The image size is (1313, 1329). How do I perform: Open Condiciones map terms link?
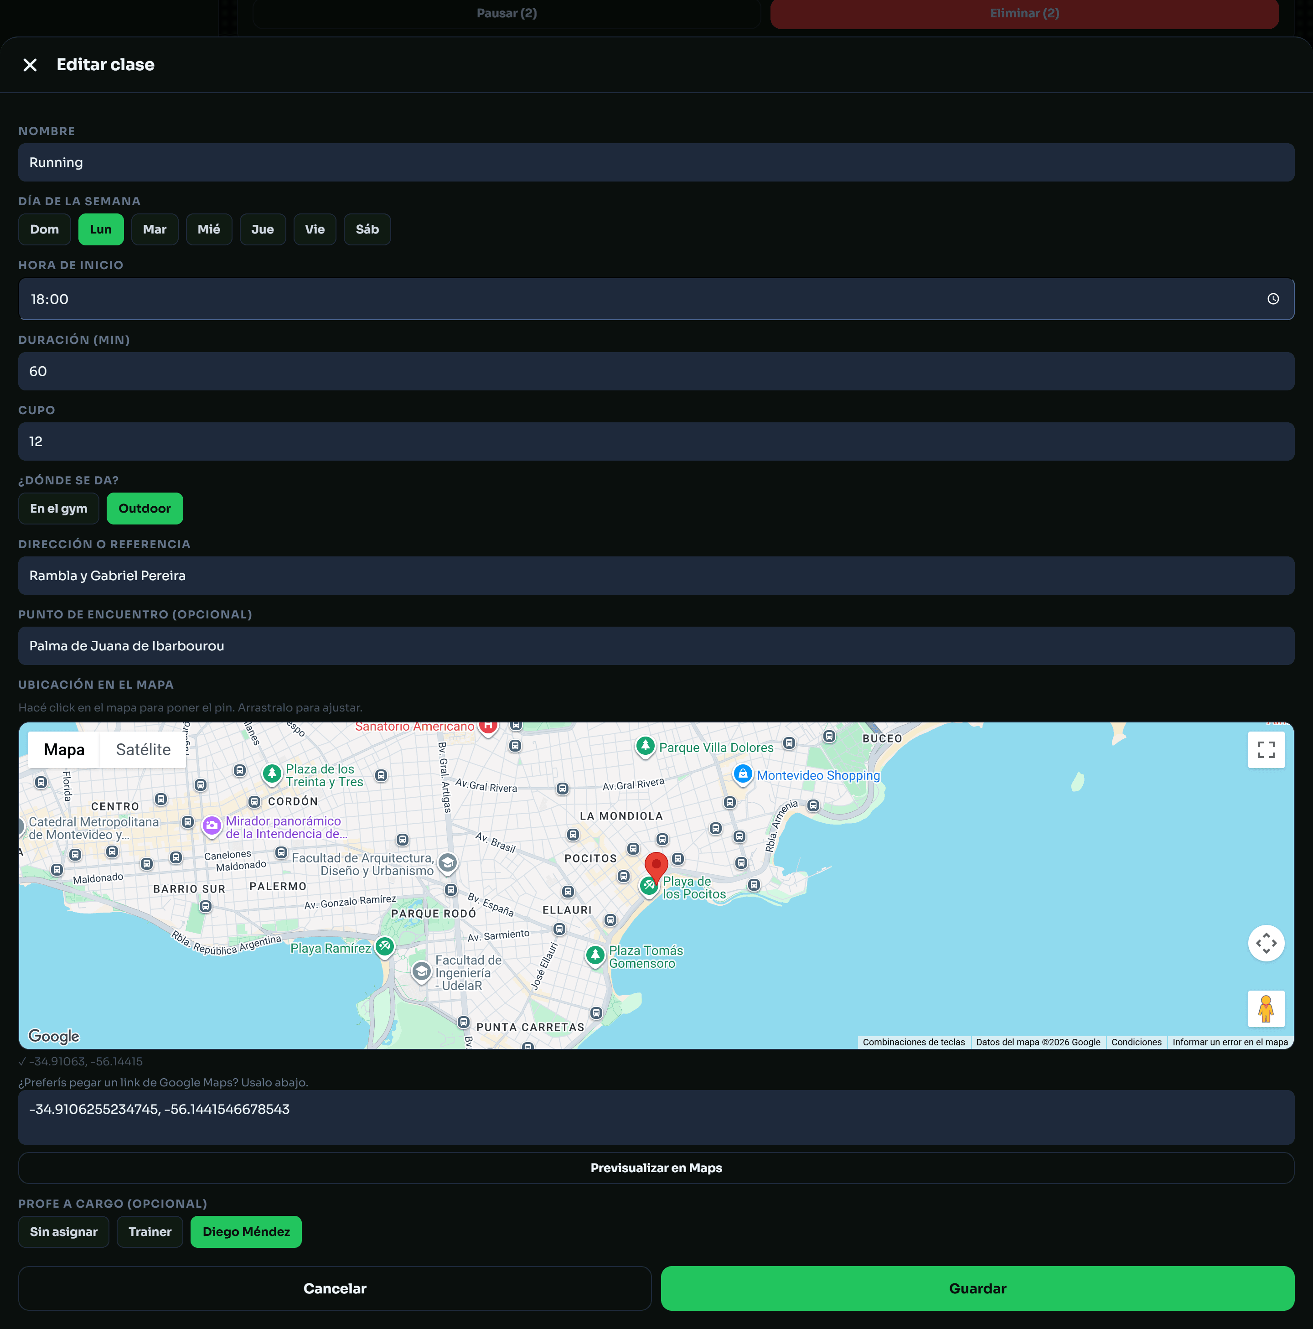(x=1136, y=1042)
